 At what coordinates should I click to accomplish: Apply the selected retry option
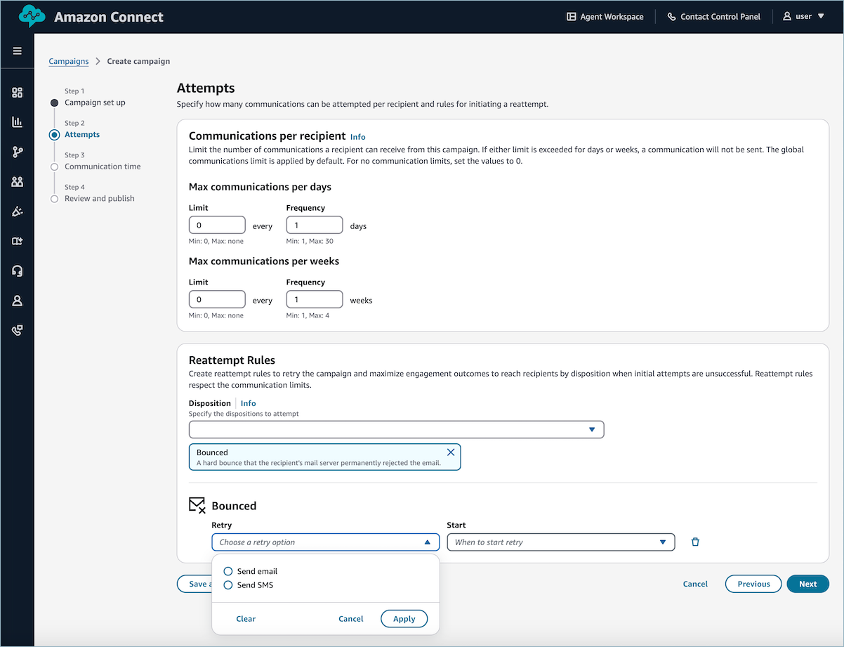pyautogui.click(x=404, y=619)
